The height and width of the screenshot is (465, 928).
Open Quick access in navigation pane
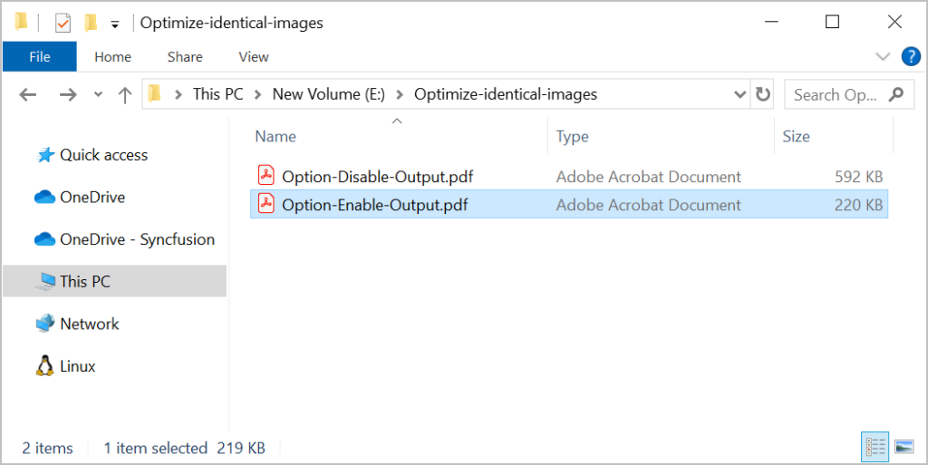tap(103, 155)
